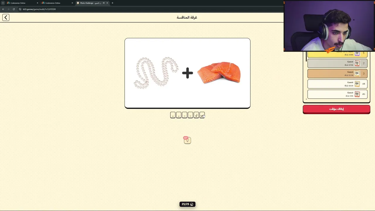Close the first Codenames Online tab

pyautogui.click(x=37, y=3)
